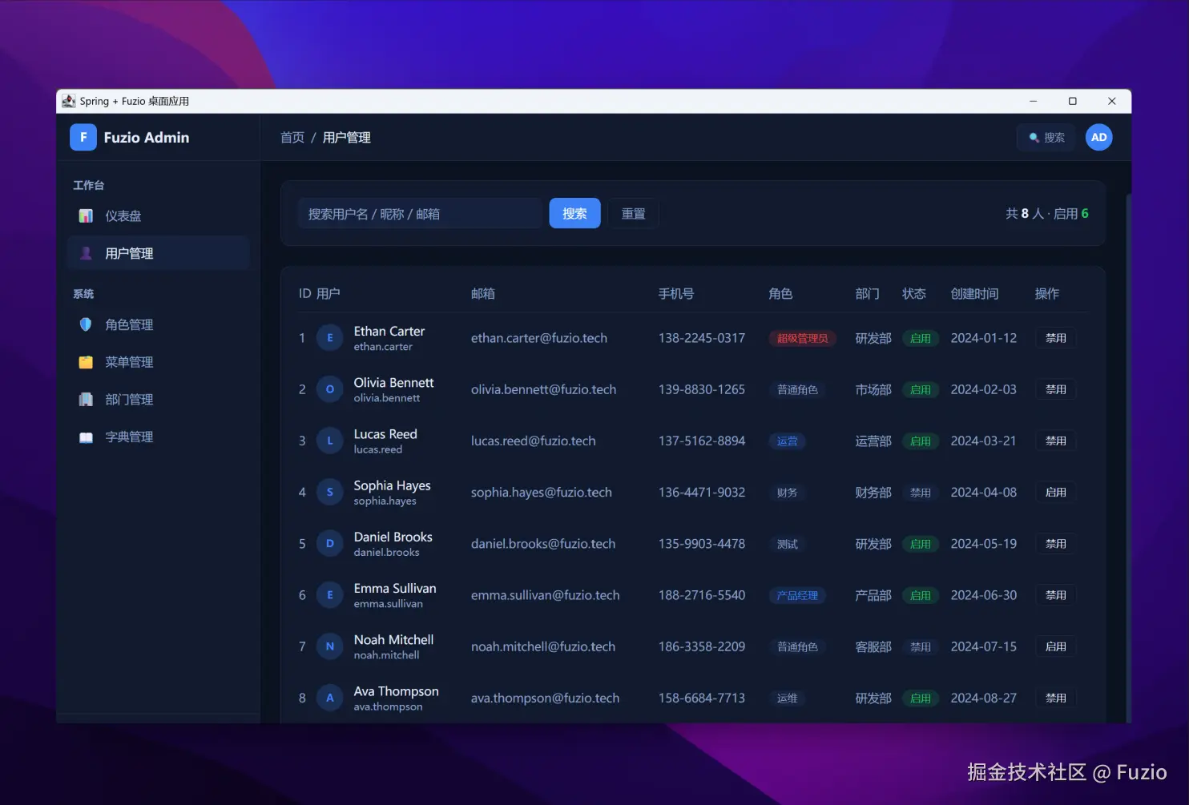
Task: Click Ethan Carter's 启用 status badge
Action: [x=920, y=338]
